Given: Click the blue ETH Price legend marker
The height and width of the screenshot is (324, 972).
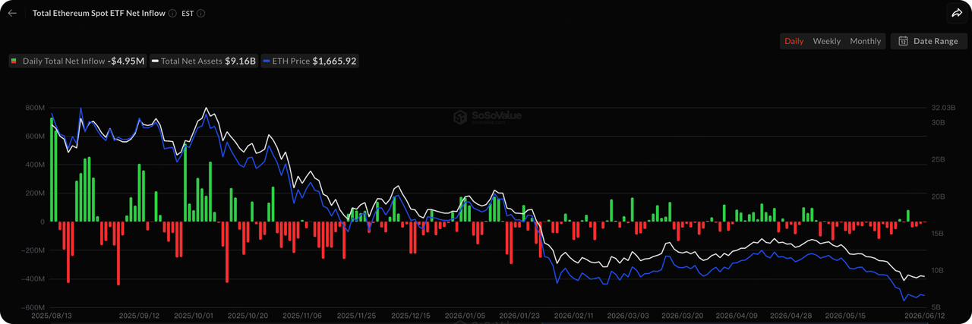Looking at the screenshot, I should [x=265, y=61].
